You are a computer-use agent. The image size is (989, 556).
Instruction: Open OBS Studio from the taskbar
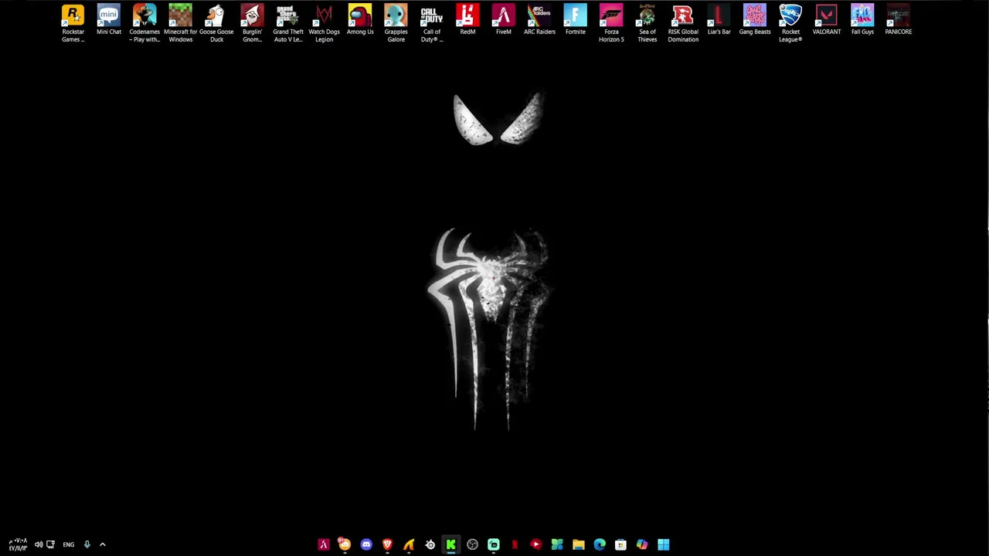click(x=472, y=544)
